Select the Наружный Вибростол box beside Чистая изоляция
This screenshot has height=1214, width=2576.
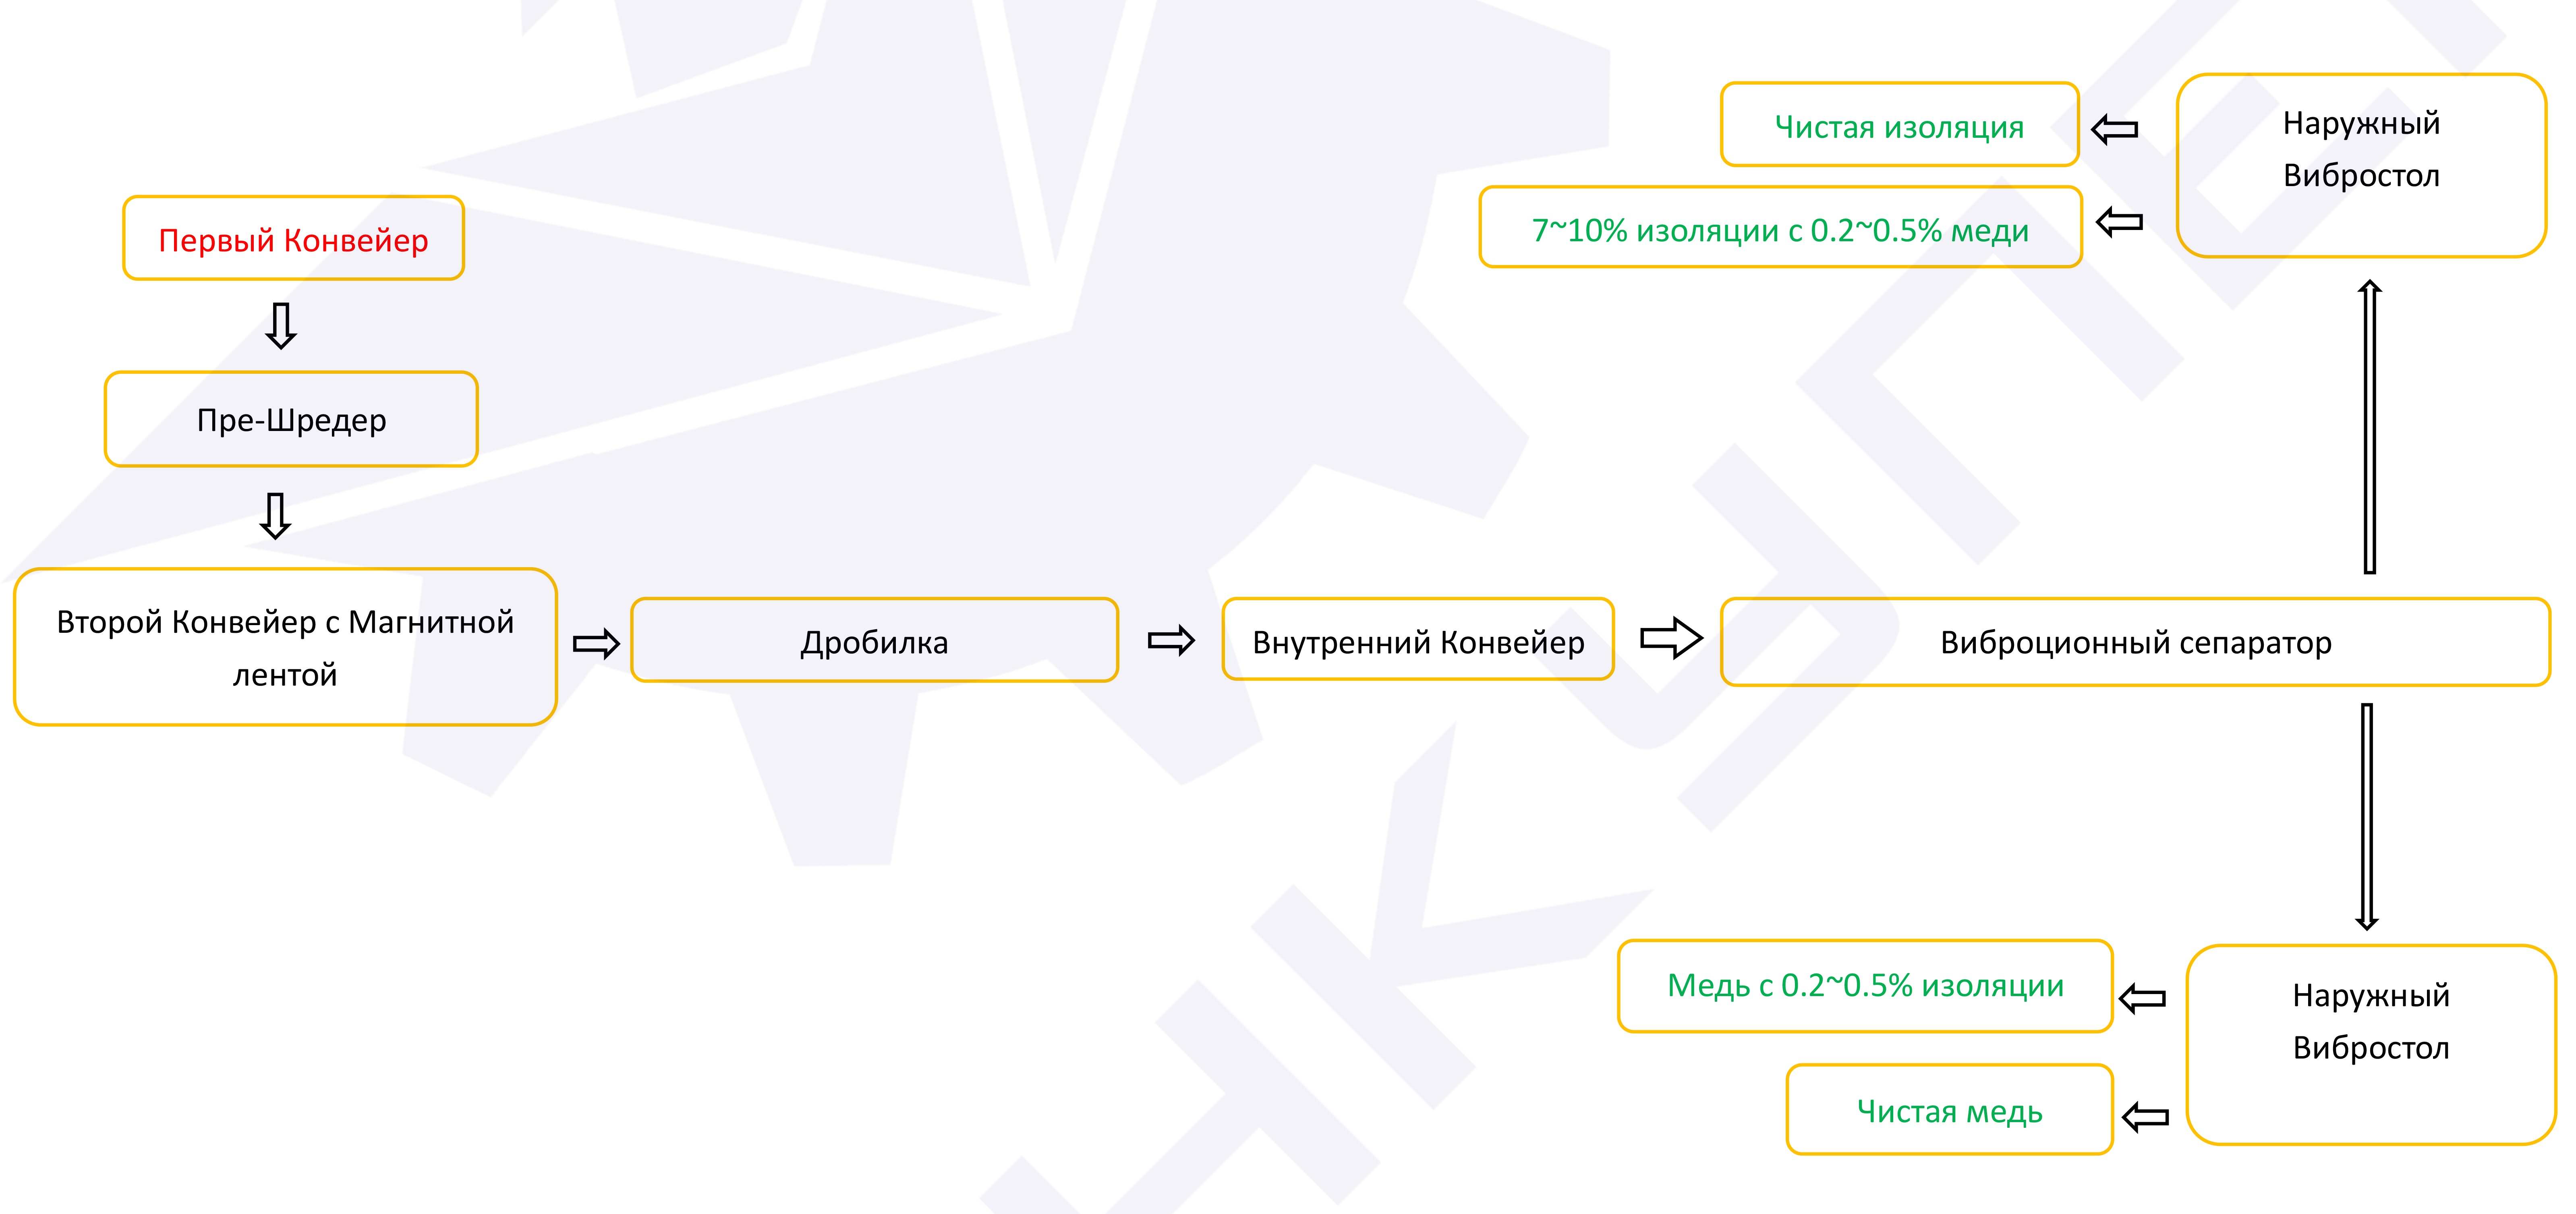2360,166
